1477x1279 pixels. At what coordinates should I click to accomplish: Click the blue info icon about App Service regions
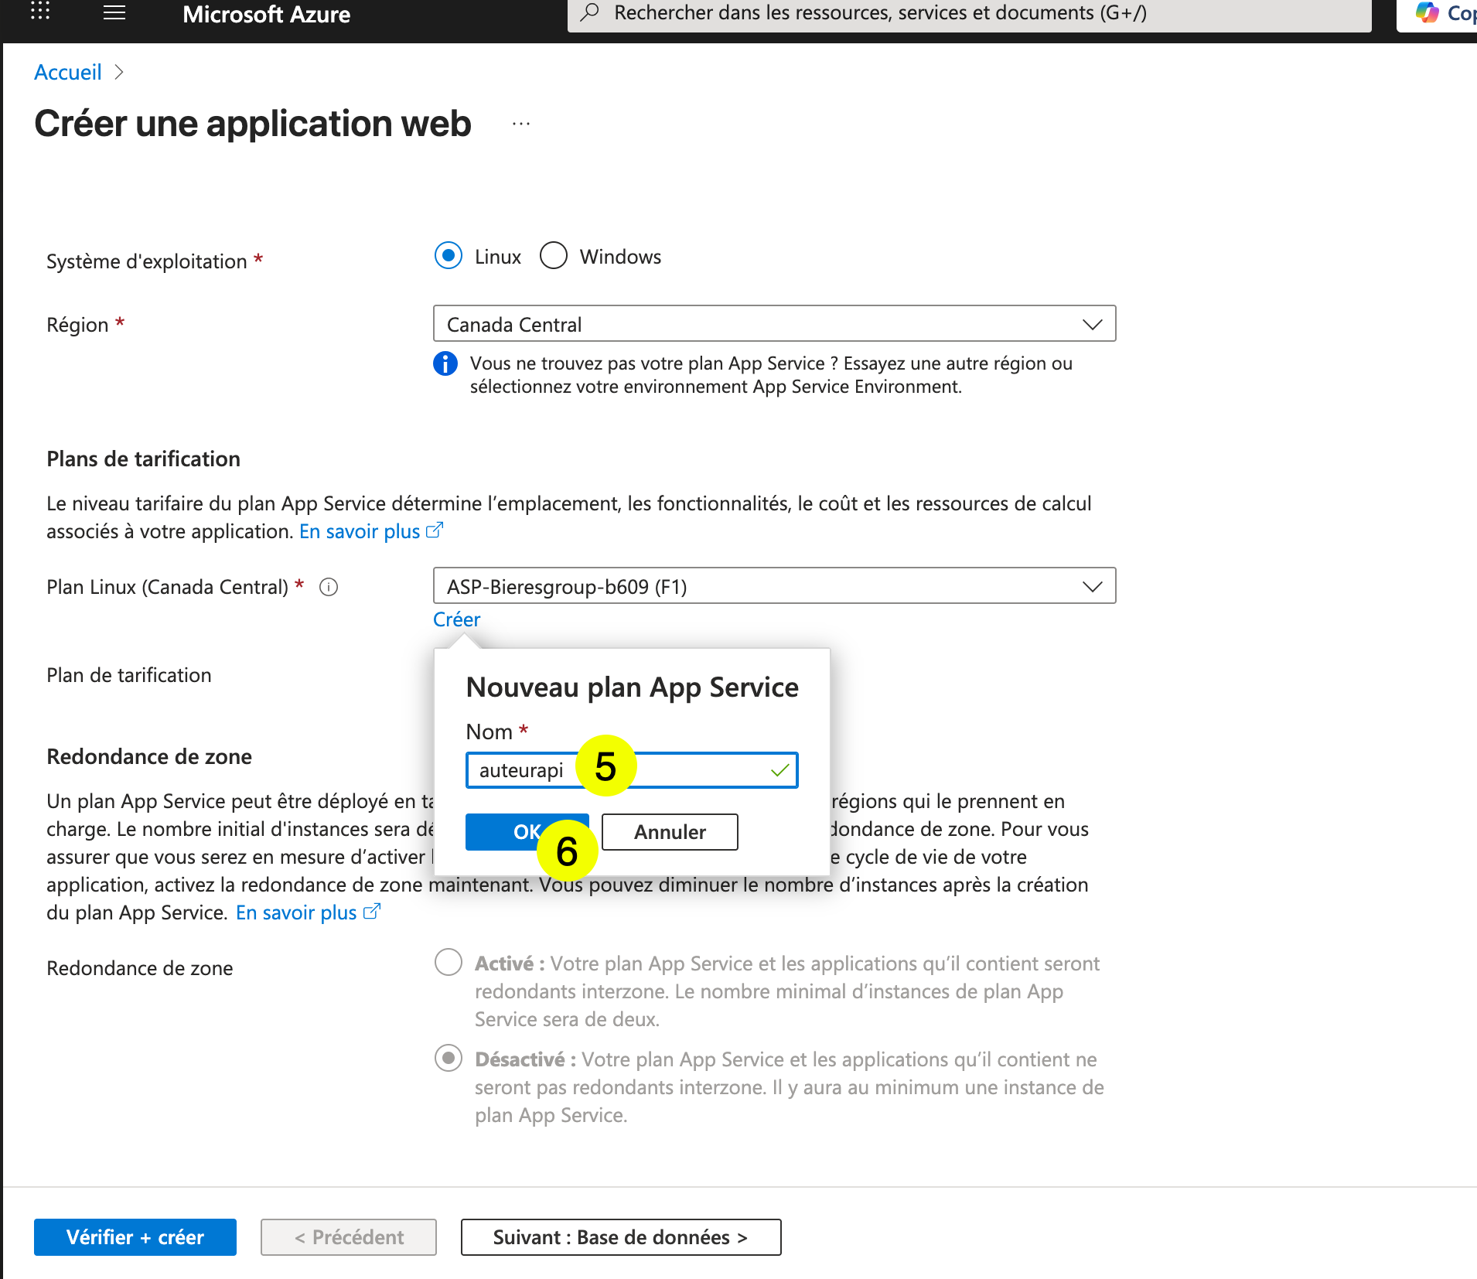446,363
